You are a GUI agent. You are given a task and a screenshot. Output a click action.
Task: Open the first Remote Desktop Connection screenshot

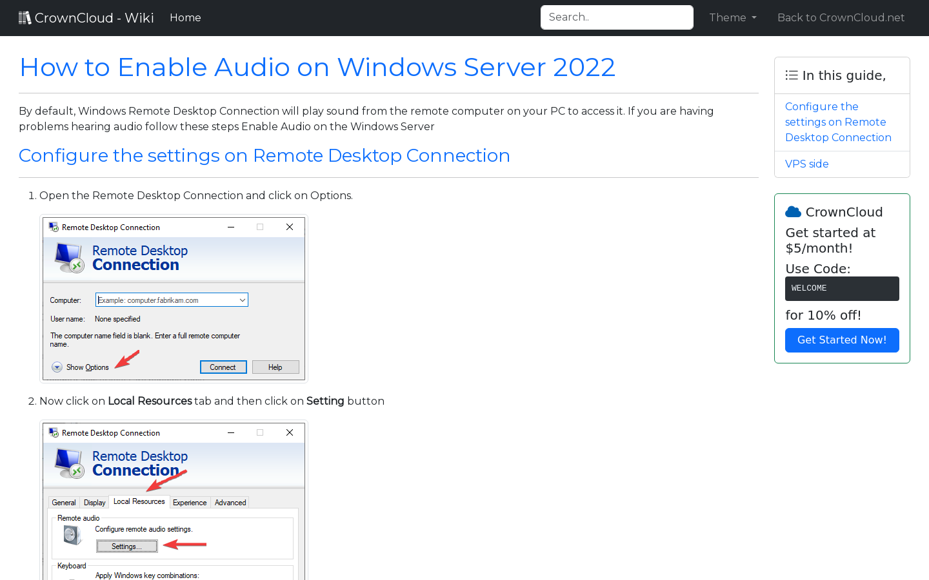tap(174, 298)
